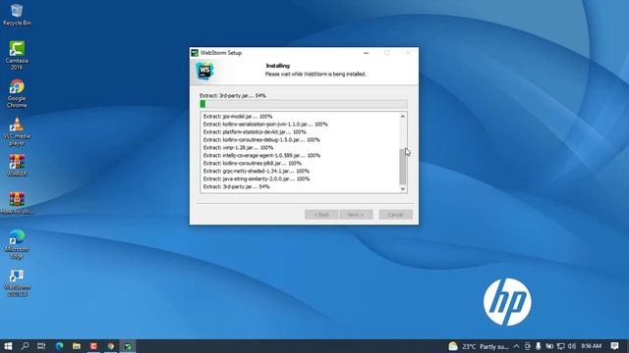
Task: Click the < Back button in WebStorm Setup
Action: (x=321, y=215)
